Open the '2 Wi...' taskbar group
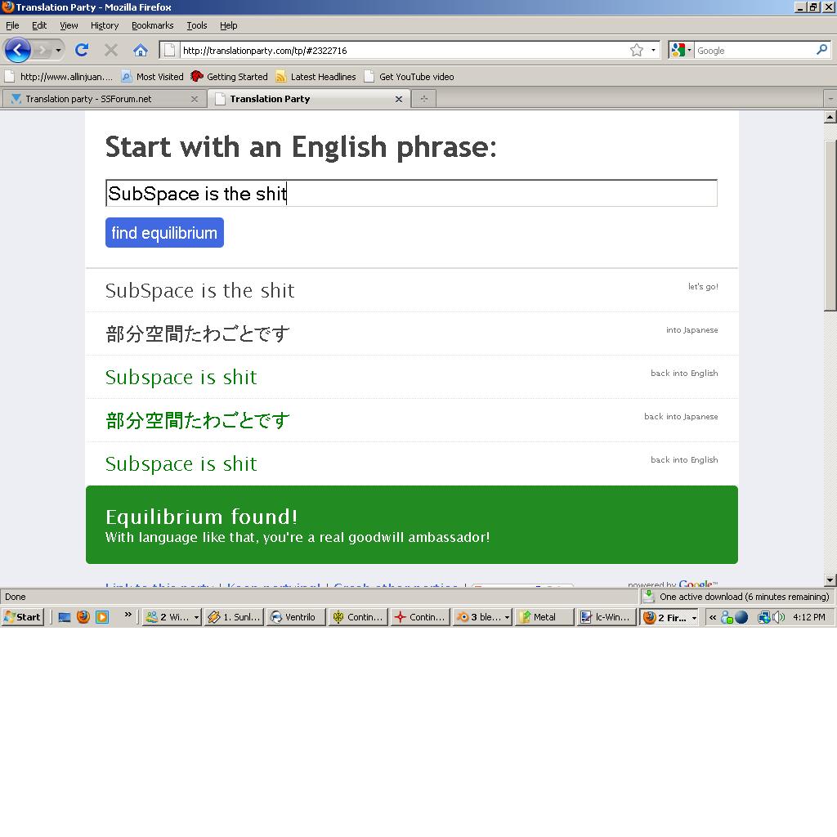The image size is (837, 837). pos(172,617)
